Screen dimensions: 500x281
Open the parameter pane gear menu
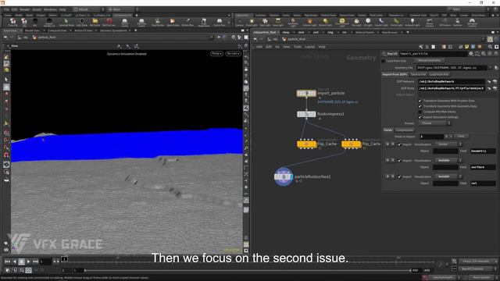click(470, 54)
